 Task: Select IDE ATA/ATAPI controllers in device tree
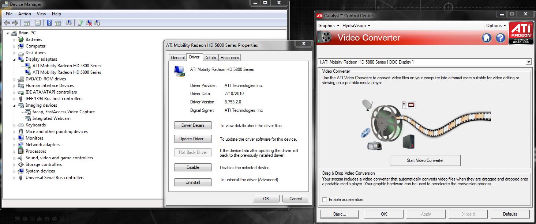click(x=51, y=92)
